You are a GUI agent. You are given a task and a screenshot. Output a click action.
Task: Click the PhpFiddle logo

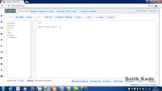click(10, 11)
